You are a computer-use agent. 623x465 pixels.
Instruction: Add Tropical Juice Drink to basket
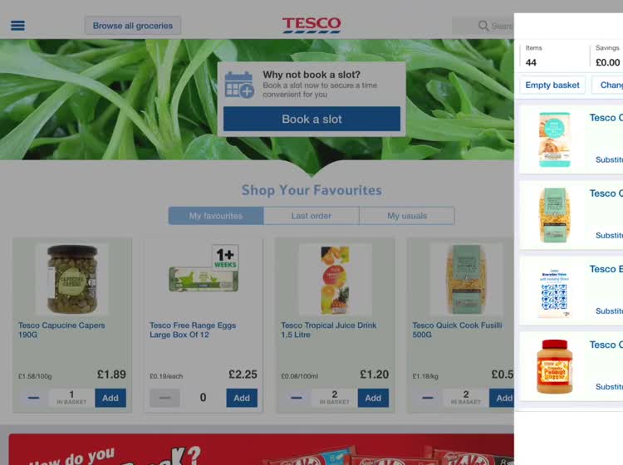[x=373, y=398]
